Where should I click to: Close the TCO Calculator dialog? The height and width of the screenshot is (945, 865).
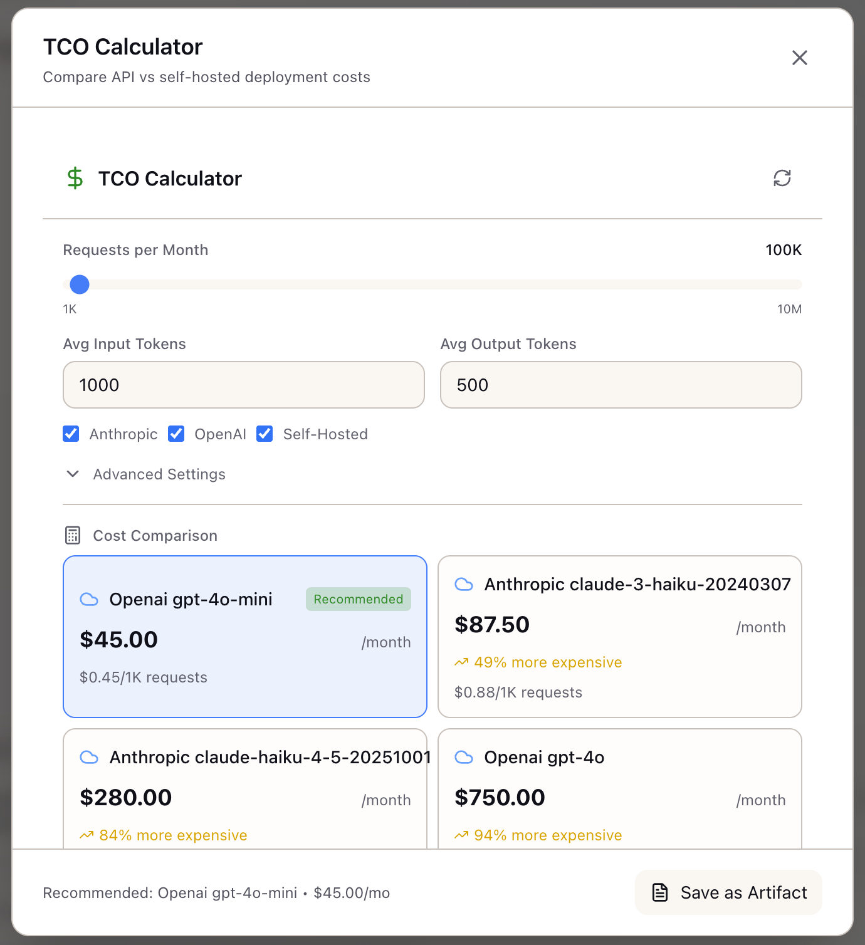[x=800, y=58]
